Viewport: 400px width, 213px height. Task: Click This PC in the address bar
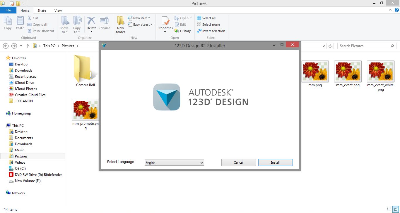(49, 46)
